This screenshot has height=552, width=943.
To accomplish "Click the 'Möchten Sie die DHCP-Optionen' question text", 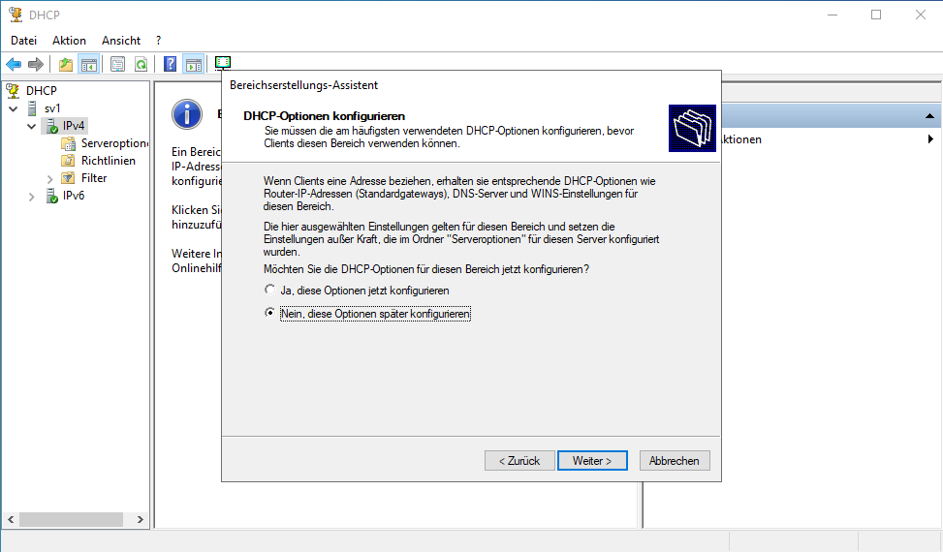I will 426,269.
